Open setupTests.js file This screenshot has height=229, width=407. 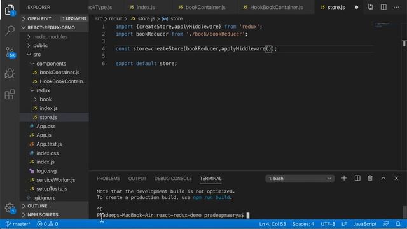(54, 189)
